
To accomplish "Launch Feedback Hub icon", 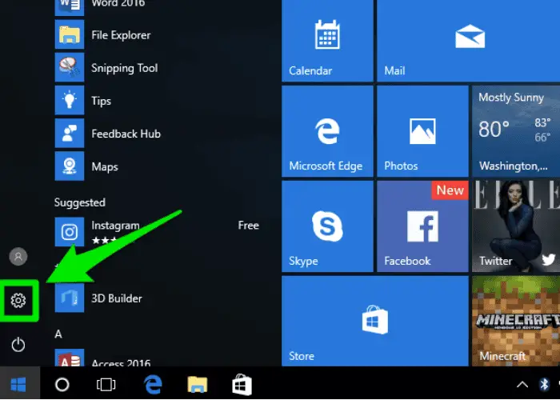I will pos(70,134).
